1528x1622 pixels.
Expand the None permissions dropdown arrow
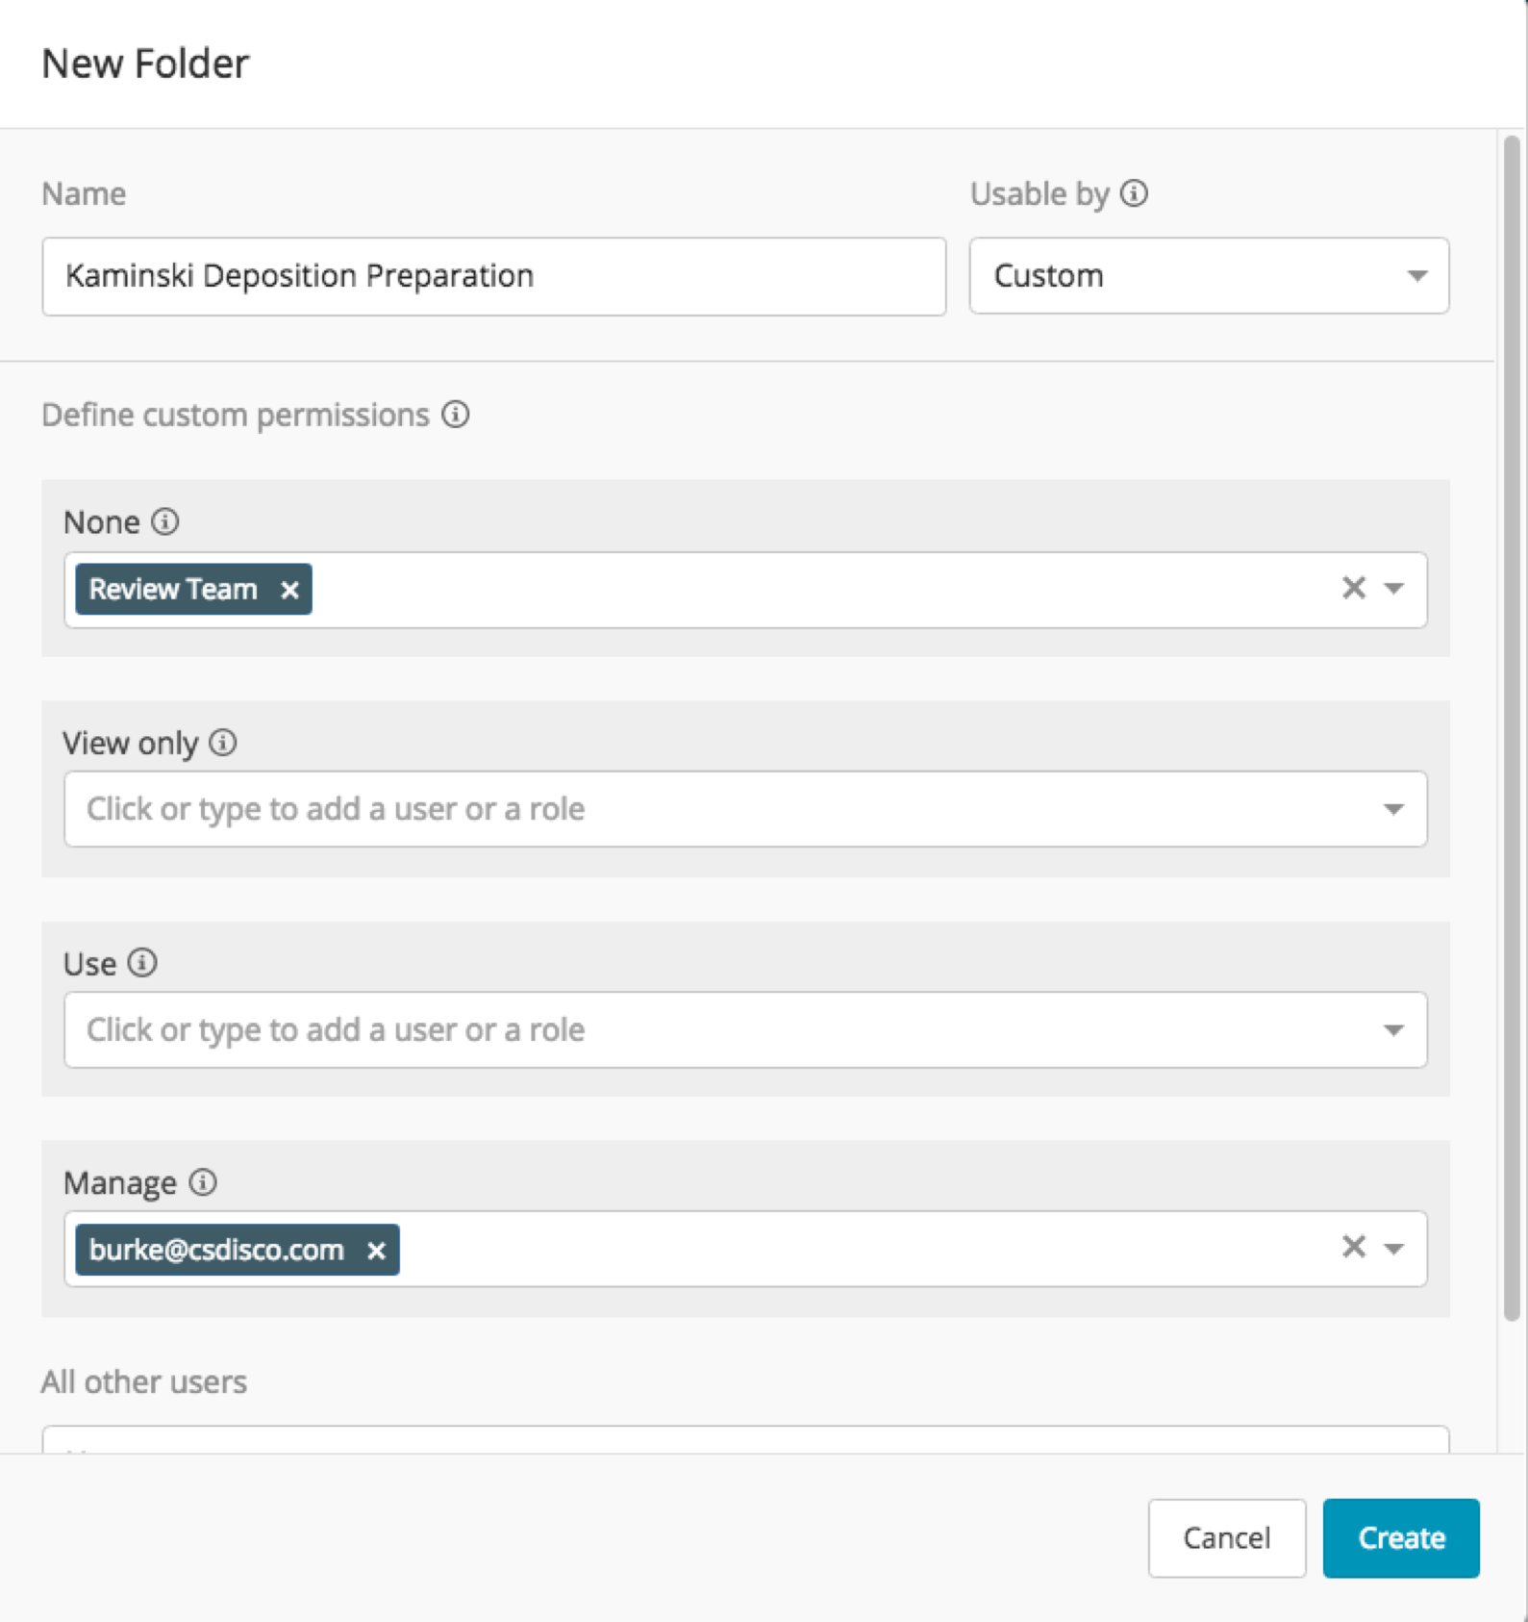click(1393, 588)
